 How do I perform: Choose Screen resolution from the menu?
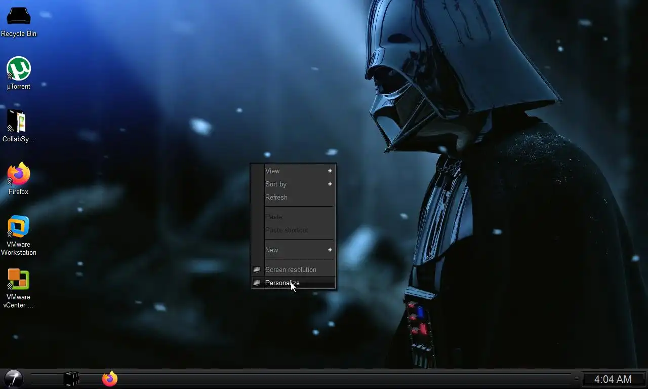coord(293,269)
